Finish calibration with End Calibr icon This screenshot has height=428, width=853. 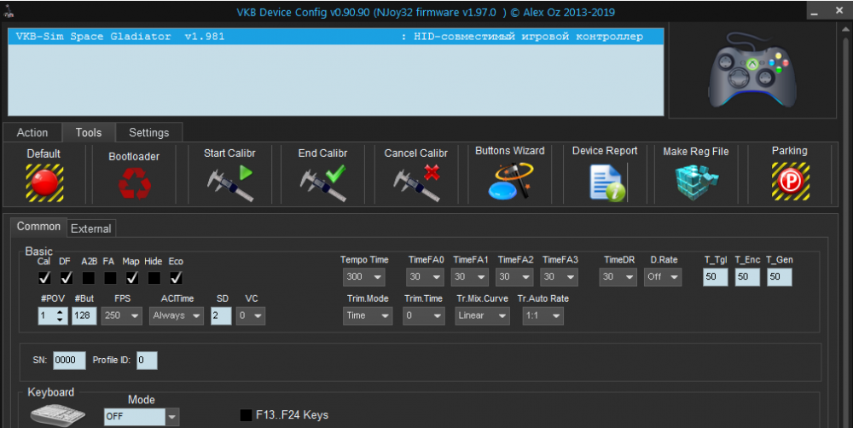tap(322, 183)
